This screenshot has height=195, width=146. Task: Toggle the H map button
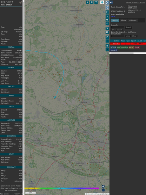tap(92, 2)
